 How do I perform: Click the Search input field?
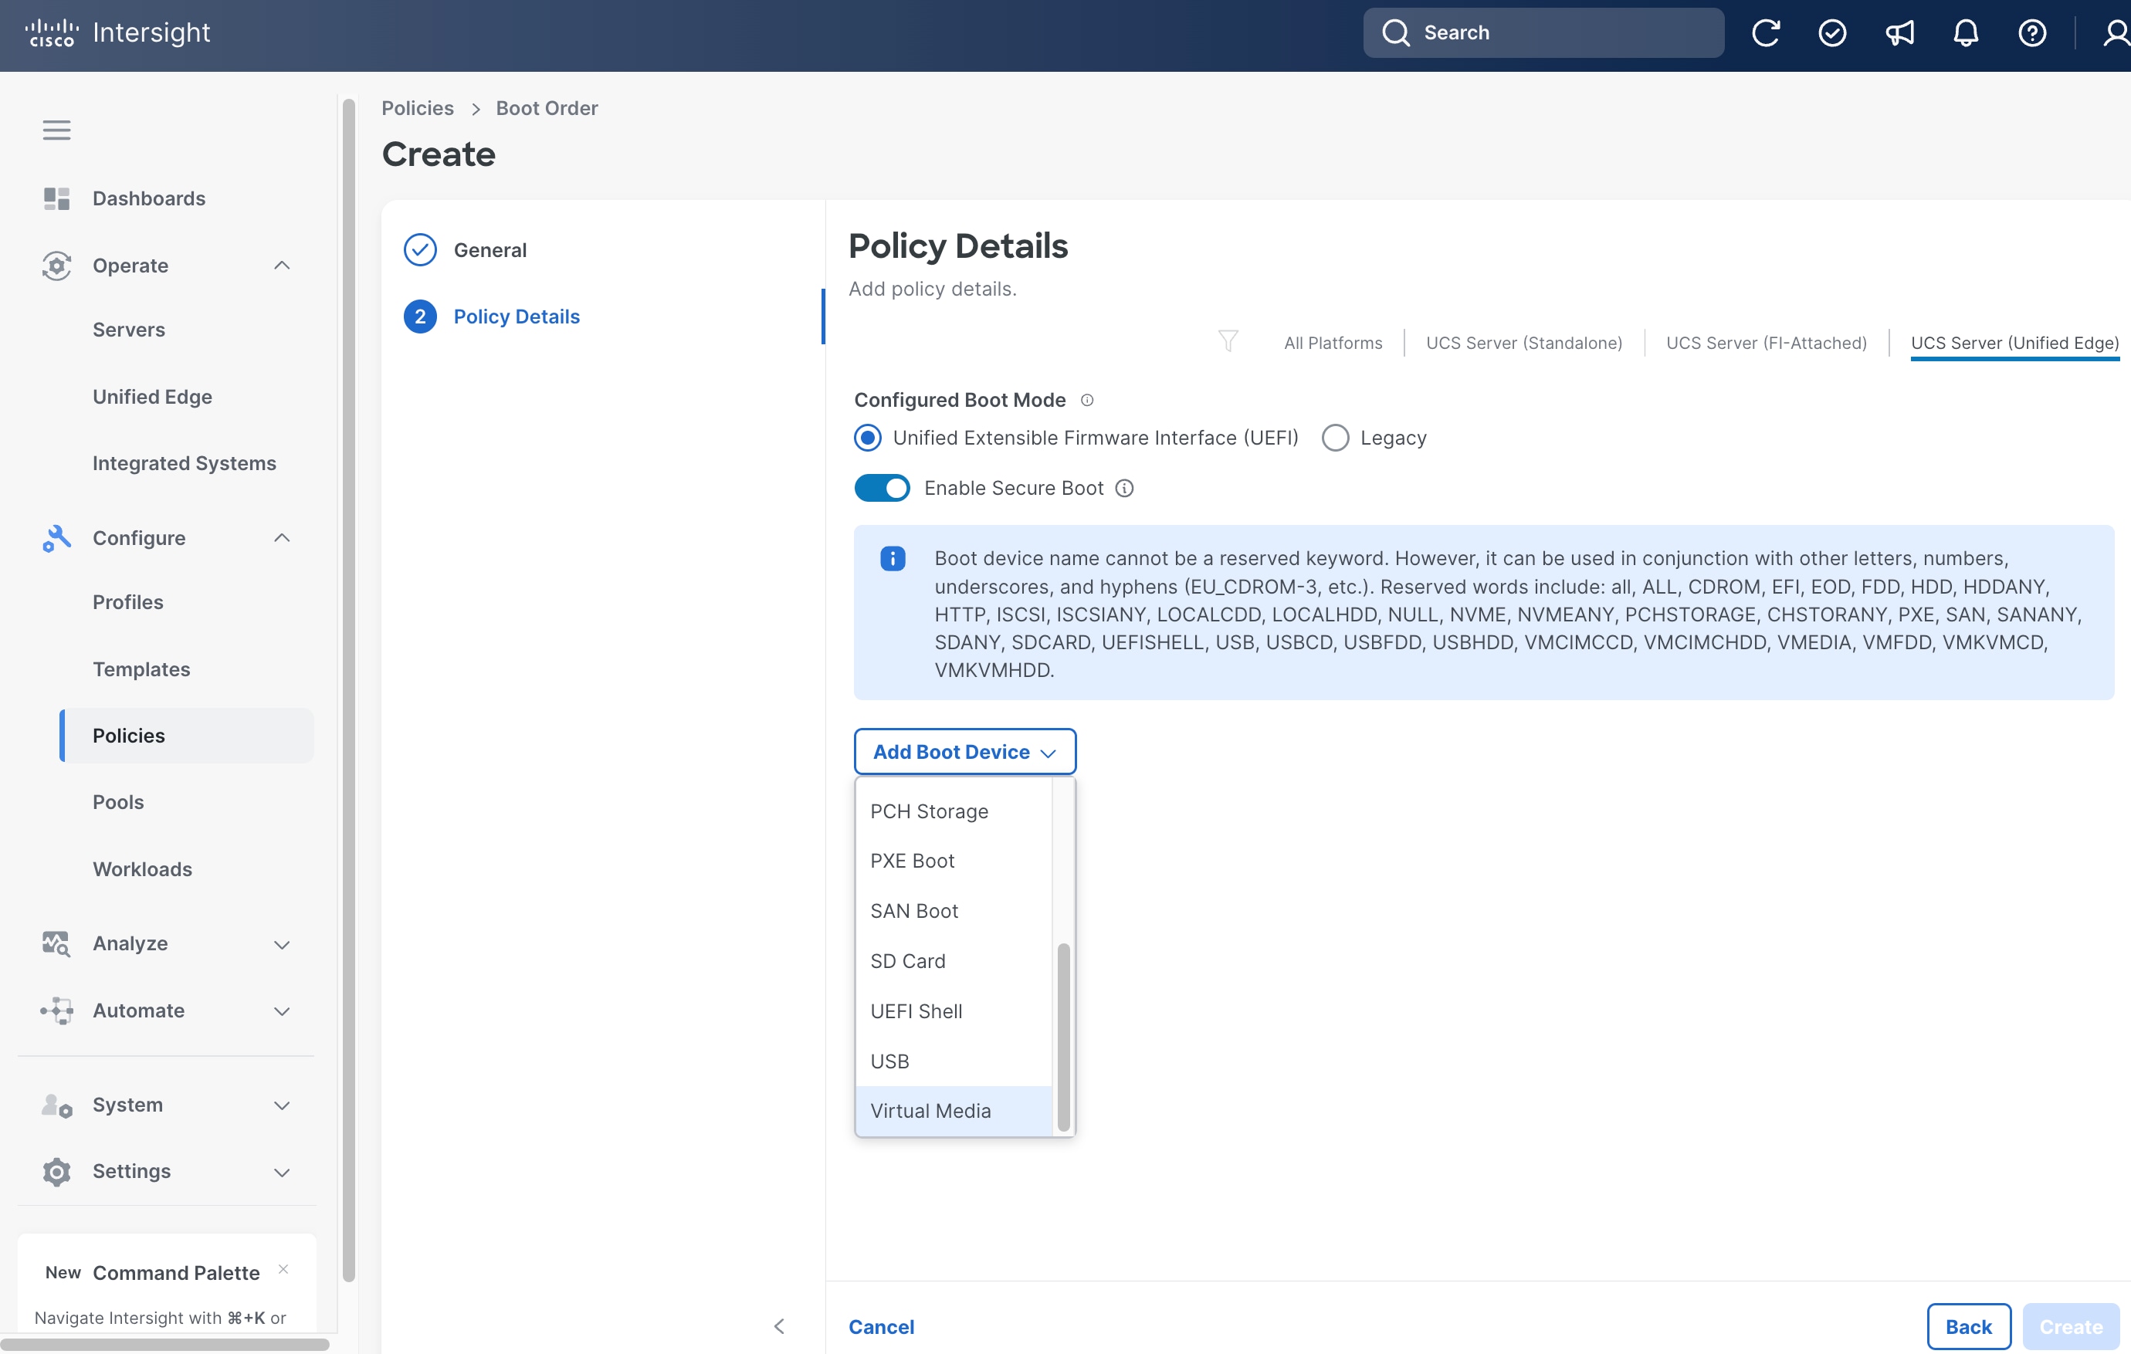tap(1543, 32)
